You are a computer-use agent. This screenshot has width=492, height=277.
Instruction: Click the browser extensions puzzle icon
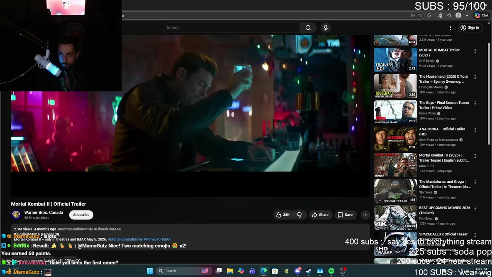[x=430, y=16]
